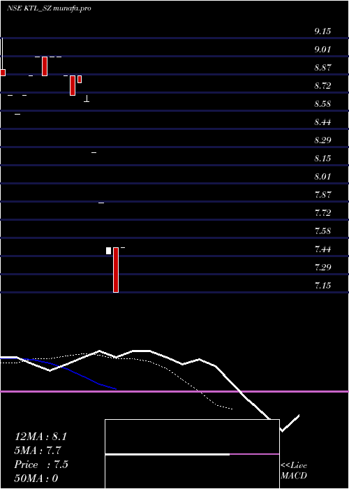This screenshot has height=489, width=349.
Task: Click the 50MA : 0 readout
Action: pyautogui.click(x=36, y=479)
